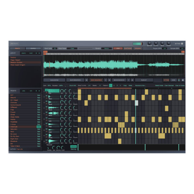Viewport: 194px width, 194px height.
Task: Open the Slice Mode 1 Beat dropdown
Action: pos(72,48)
